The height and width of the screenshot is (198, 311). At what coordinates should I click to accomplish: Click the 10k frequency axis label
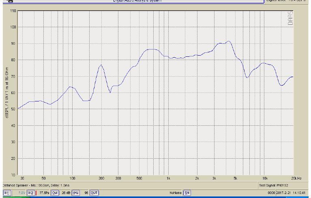click(x=265, y=178)
